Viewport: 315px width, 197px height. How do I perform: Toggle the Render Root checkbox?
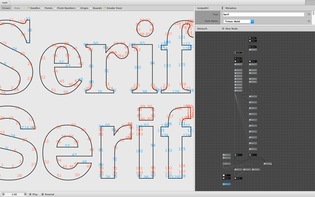(x=104, y=8)
